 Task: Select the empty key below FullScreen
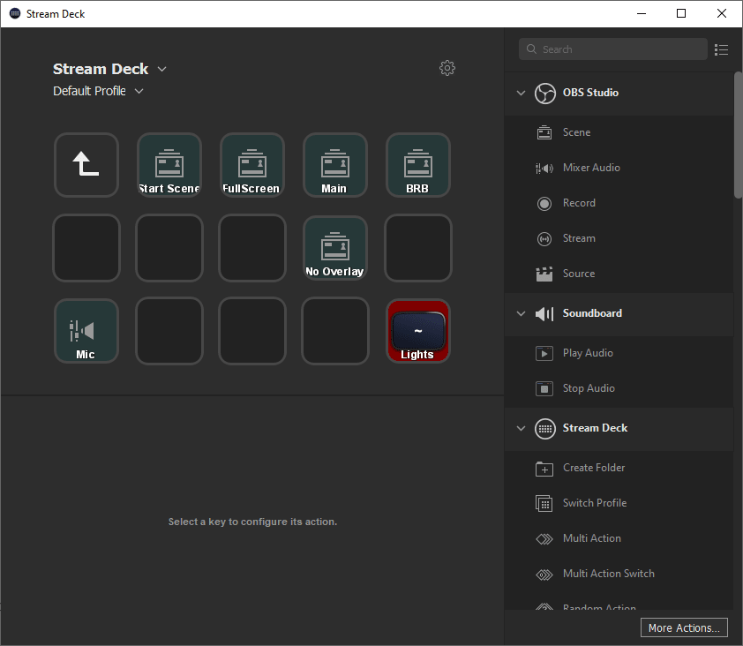[x=252, y=247]
